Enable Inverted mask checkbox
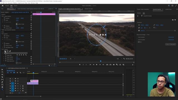The width and height of the screenshot is (178, 100). (x=17, y=63)
